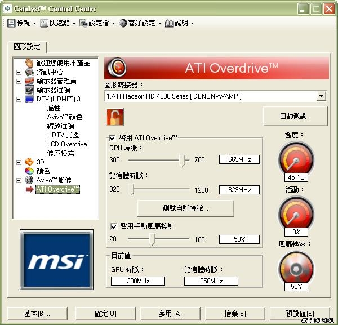Click the 溫度 temperature gauge
Screen dimensions: 338x325
click(x=296, y=159)
